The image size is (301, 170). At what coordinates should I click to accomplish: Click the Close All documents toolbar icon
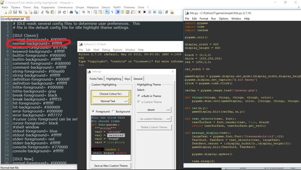point(30,12)
